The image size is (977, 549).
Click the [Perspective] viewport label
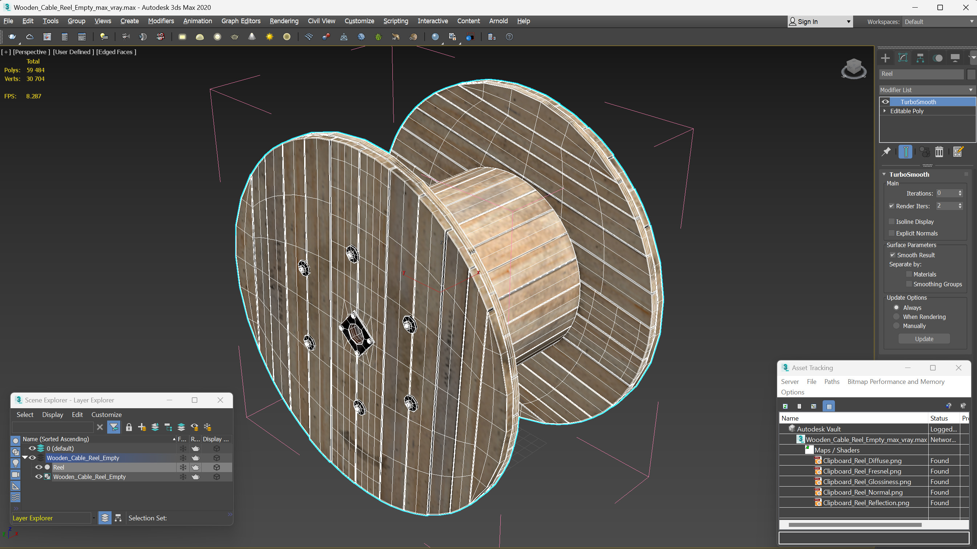[31, 52]
